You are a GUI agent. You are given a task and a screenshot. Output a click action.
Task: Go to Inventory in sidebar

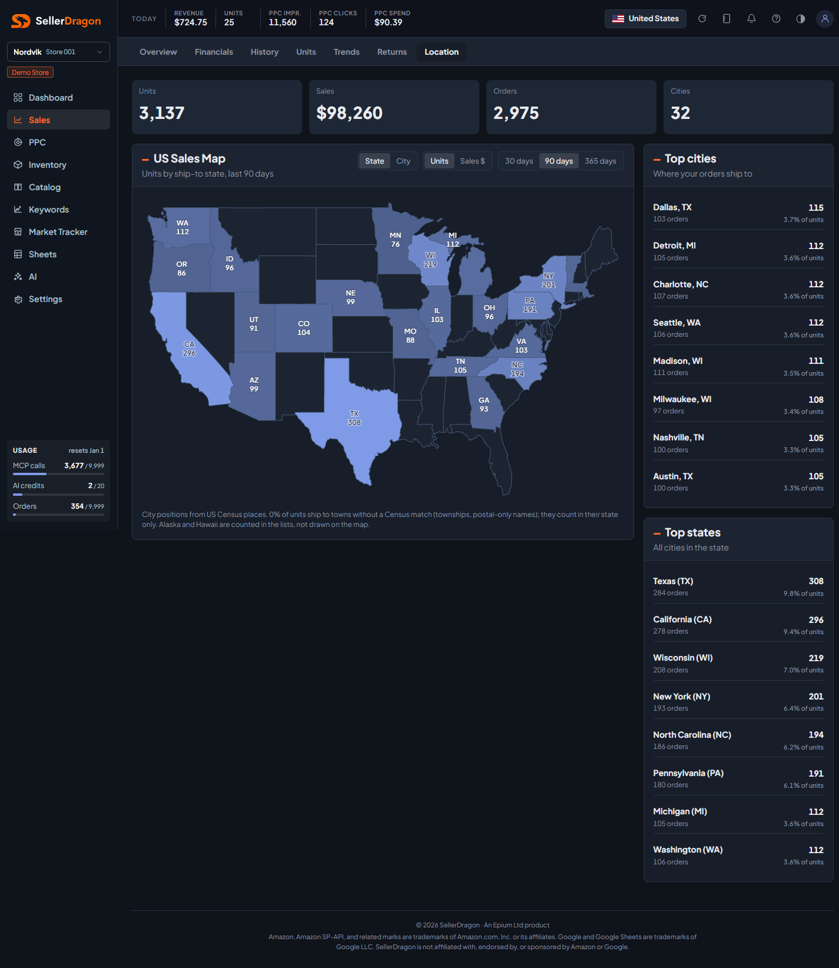[58, 165]
